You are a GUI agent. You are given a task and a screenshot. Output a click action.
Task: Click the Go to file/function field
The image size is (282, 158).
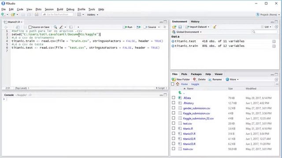click(x=57, y=14)
